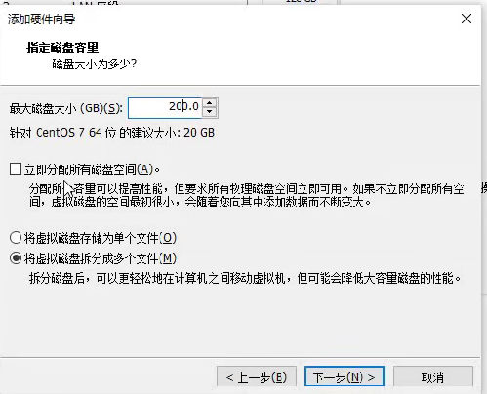Click the 最大磁盘大小 (GB)(S) label
487x394 pixels.
[66, 108]
